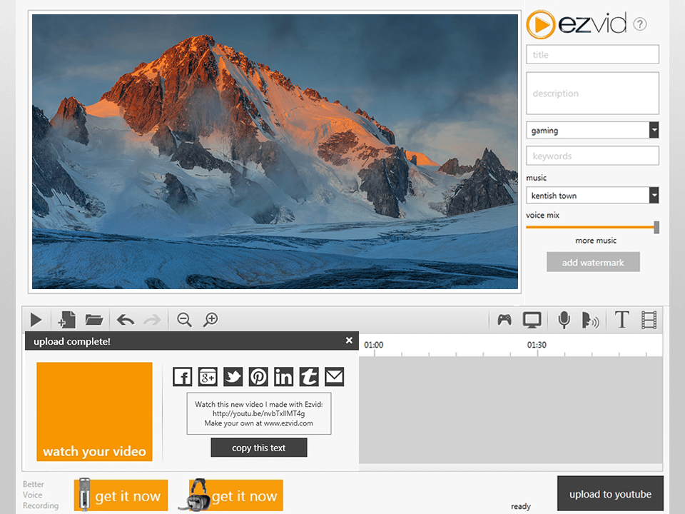
Task: Adjust the voice mix slider
Action: click(x=655, y=227)
